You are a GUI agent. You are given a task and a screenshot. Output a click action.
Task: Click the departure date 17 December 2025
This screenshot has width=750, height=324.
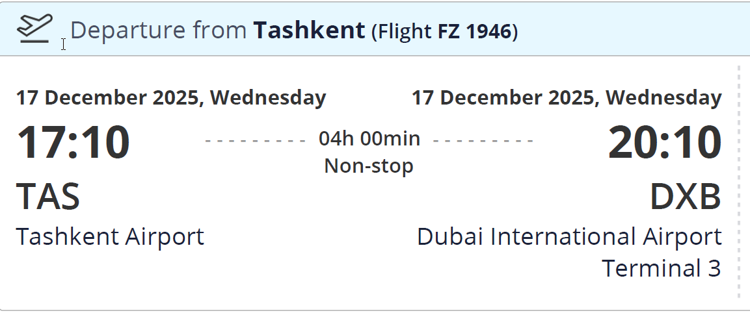[x=107, y=97]
